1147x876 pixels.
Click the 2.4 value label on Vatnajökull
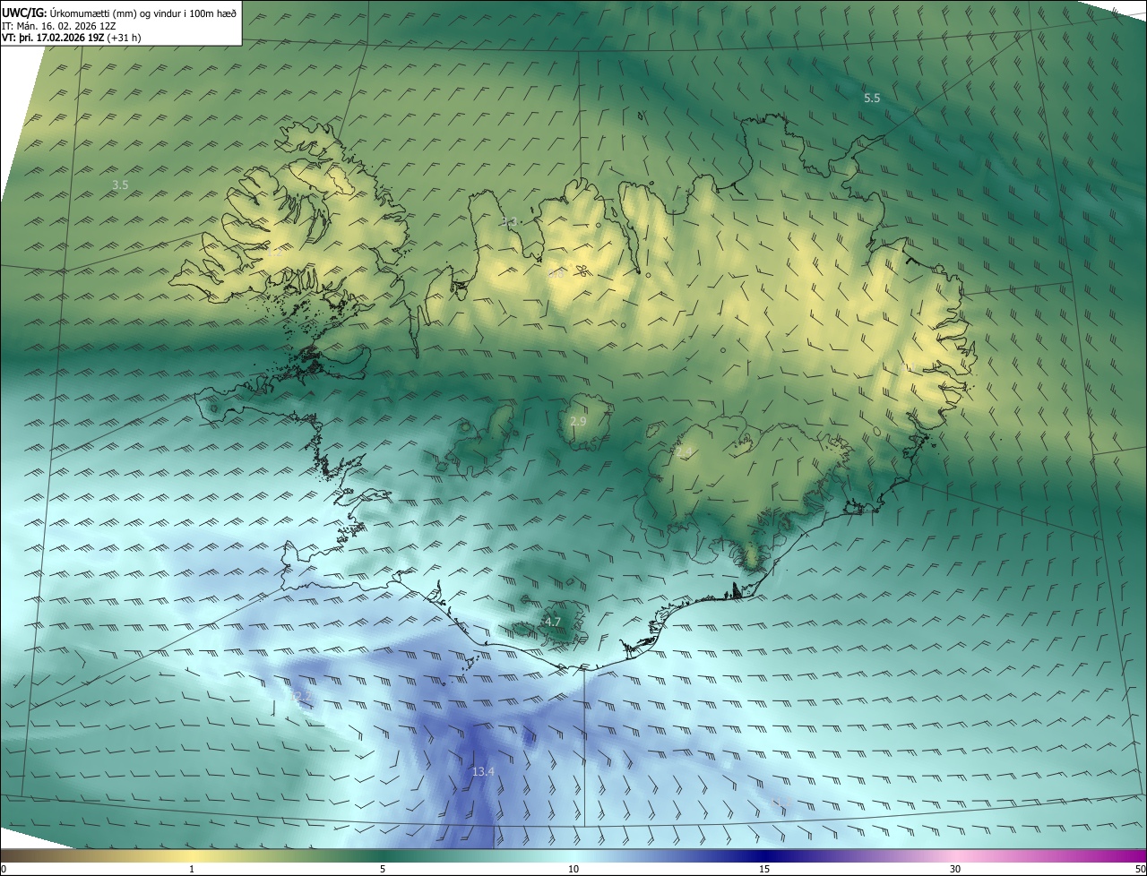point(685,453)
